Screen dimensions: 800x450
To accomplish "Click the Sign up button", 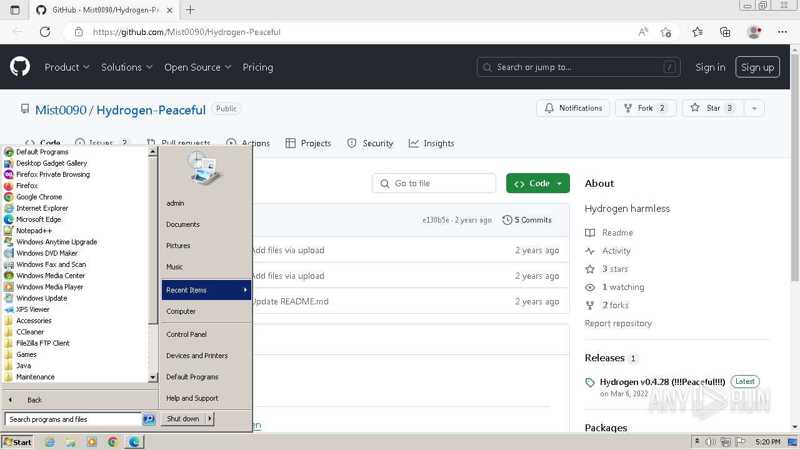I will pos(757,67).
